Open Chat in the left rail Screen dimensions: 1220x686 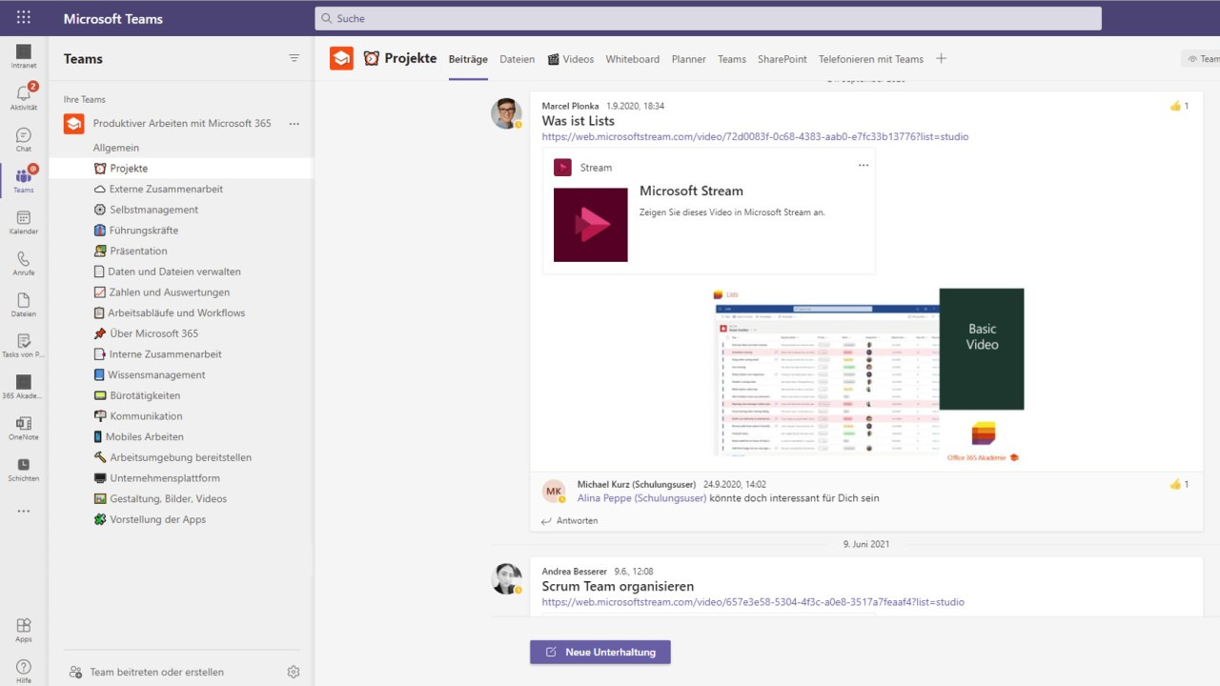coord(24,139)
